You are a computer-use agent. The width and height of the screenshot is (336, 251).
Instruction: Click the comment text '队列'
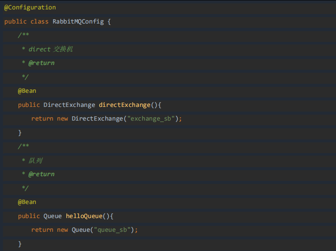pos(36,160)
